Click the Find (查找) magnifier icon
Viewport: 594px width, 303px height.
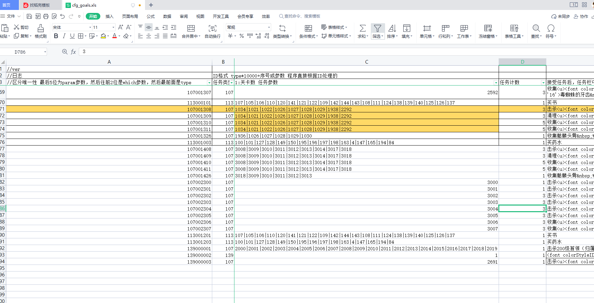[x=536, y=28]
